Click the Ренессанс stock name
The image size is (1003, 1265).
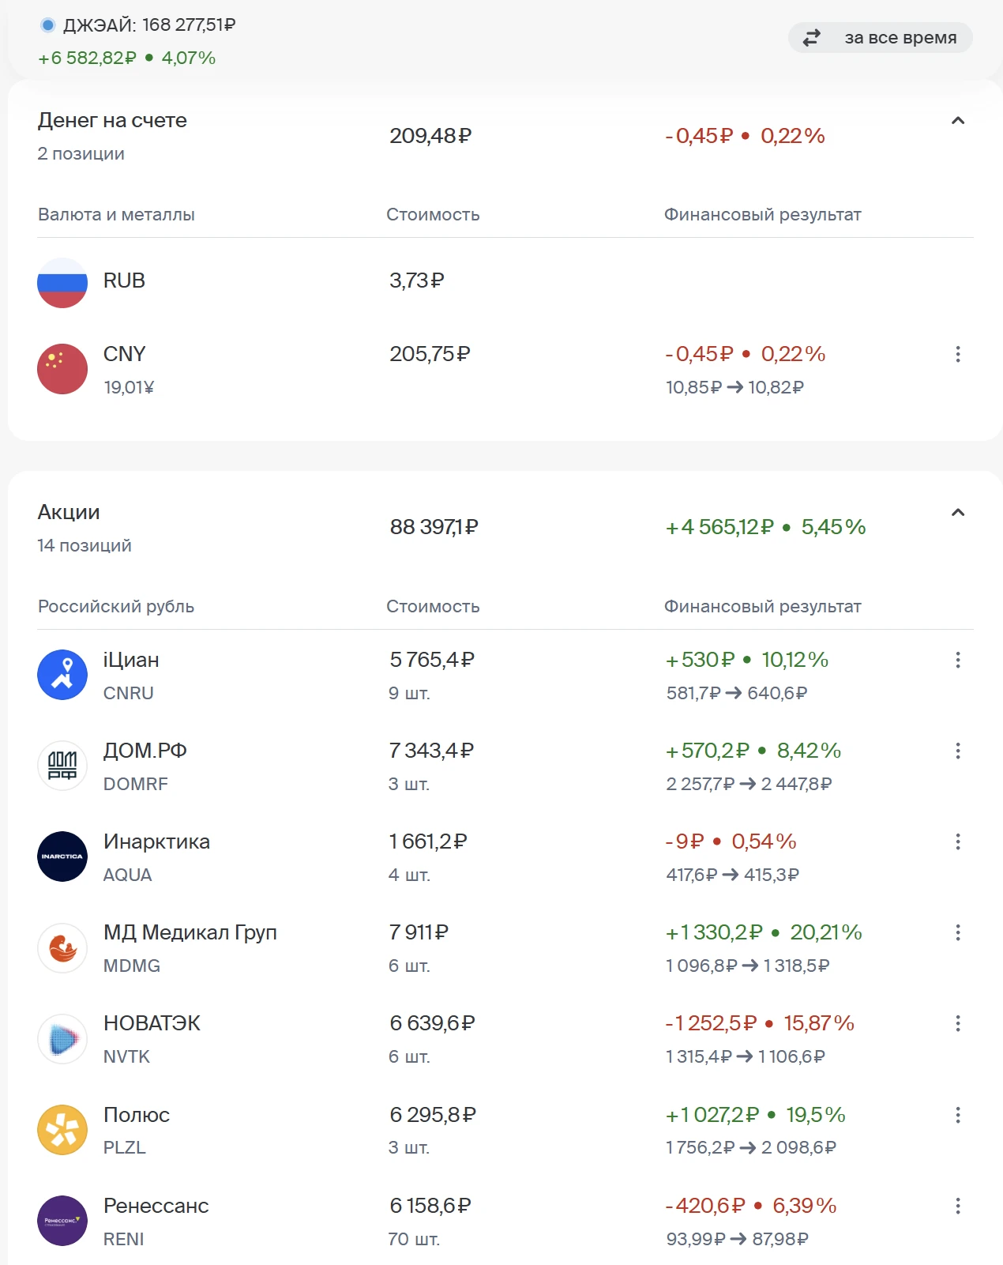[x=156, y=1206]
